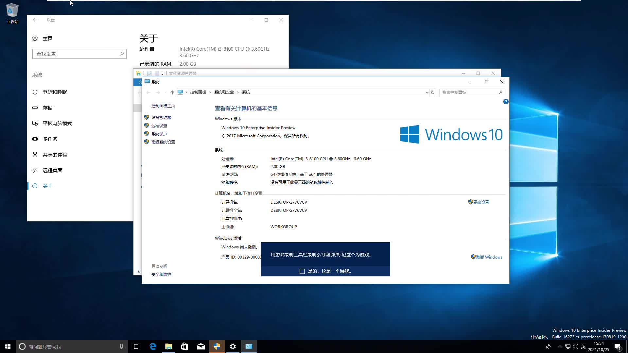Click the help question mark icon

coord(506,102)
